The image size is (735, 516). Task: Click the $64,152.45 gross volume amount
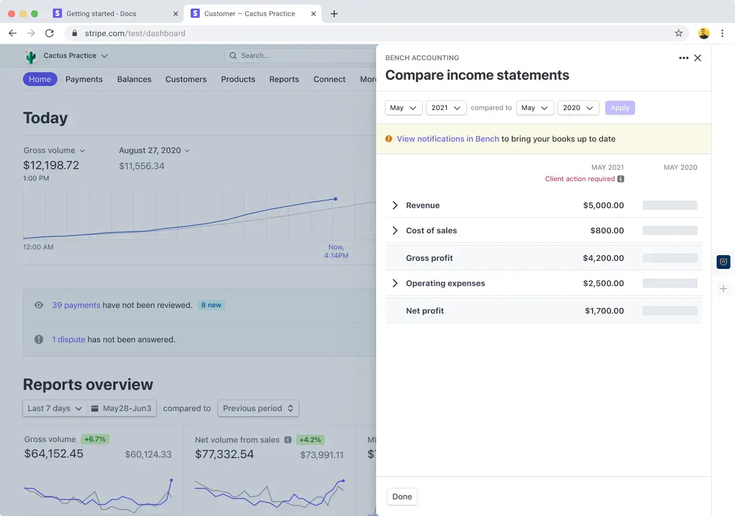coord(54,454)
